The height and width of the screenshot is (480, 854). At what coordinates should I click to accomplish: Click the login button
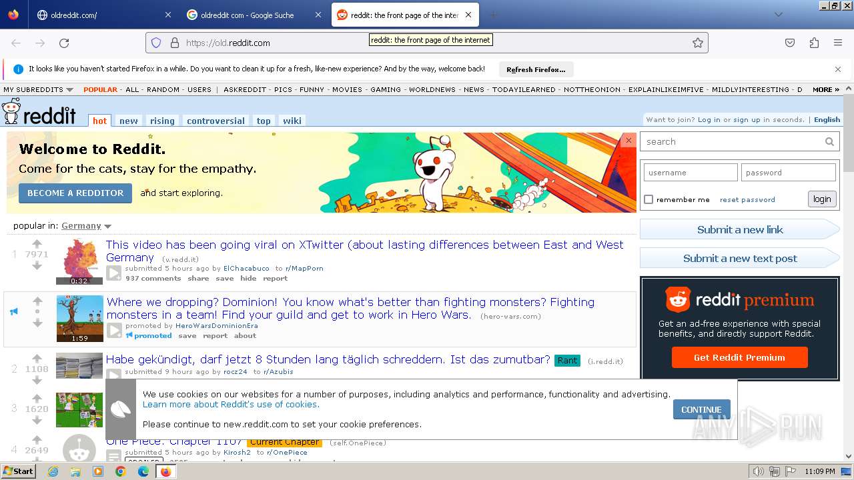(822, 199)
